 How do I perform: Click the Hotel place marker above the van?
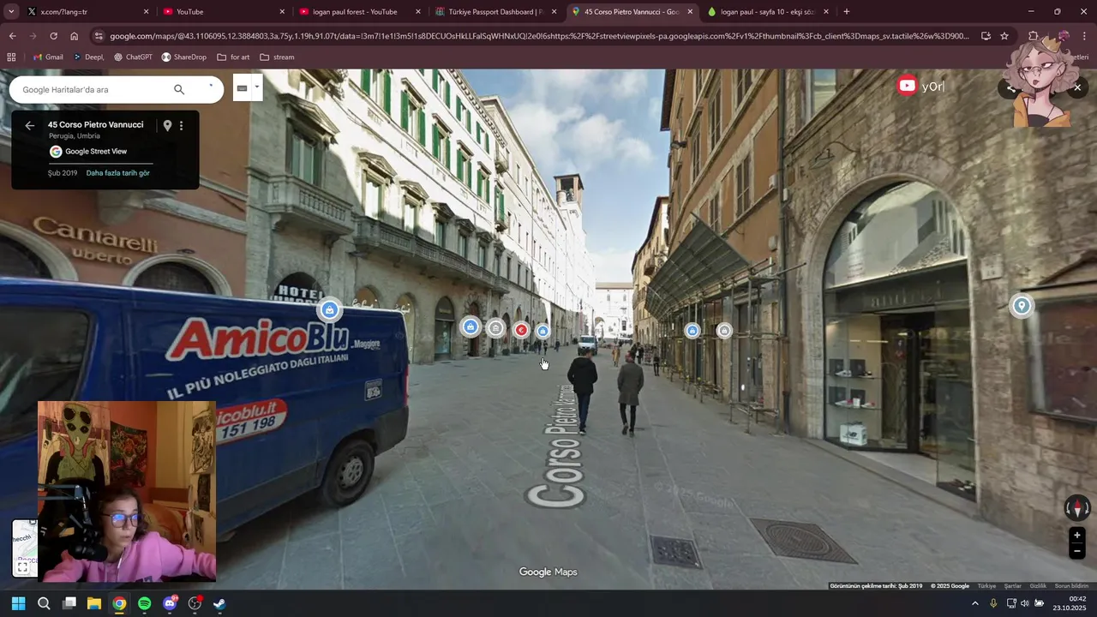coord(329,310)
